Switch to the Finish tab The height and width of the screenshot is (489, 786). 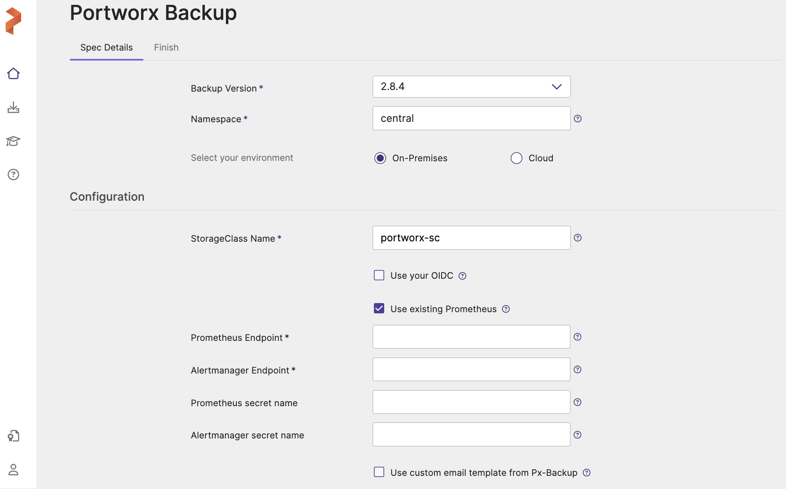click(166, 47)
